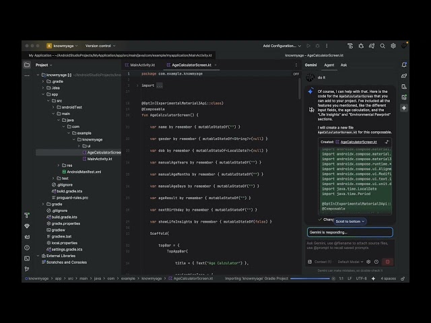Click the Debug bug icon in toolbar
Screen dimensions: 431x323
click(x=317, y=46)
